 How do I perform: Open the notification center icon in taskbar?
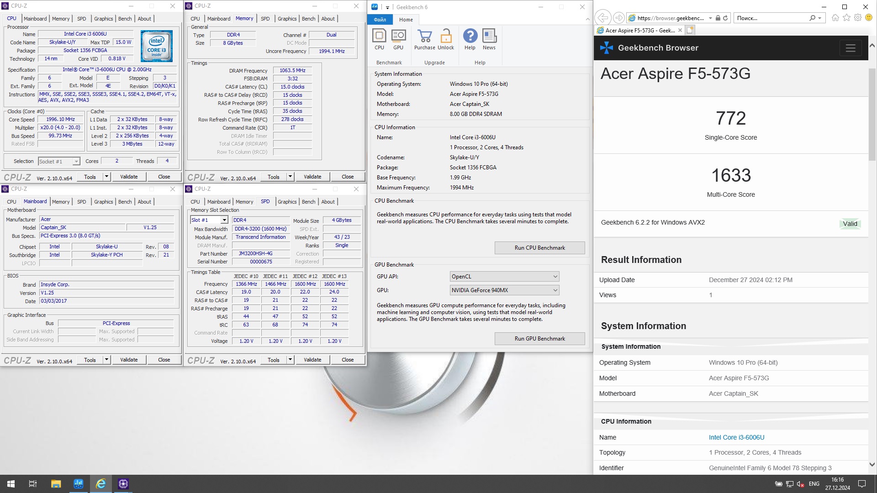pos(862,484)
